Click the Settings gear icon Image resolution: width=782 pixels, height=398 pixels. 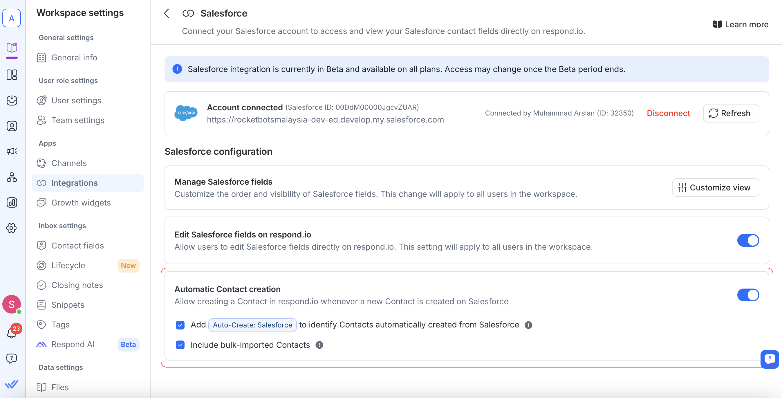click(x=12, y=228)
